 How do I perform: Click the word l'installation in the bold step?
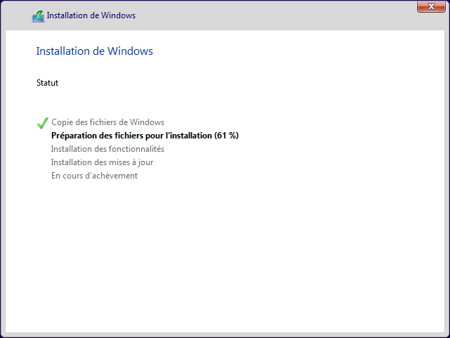[187, 136]
